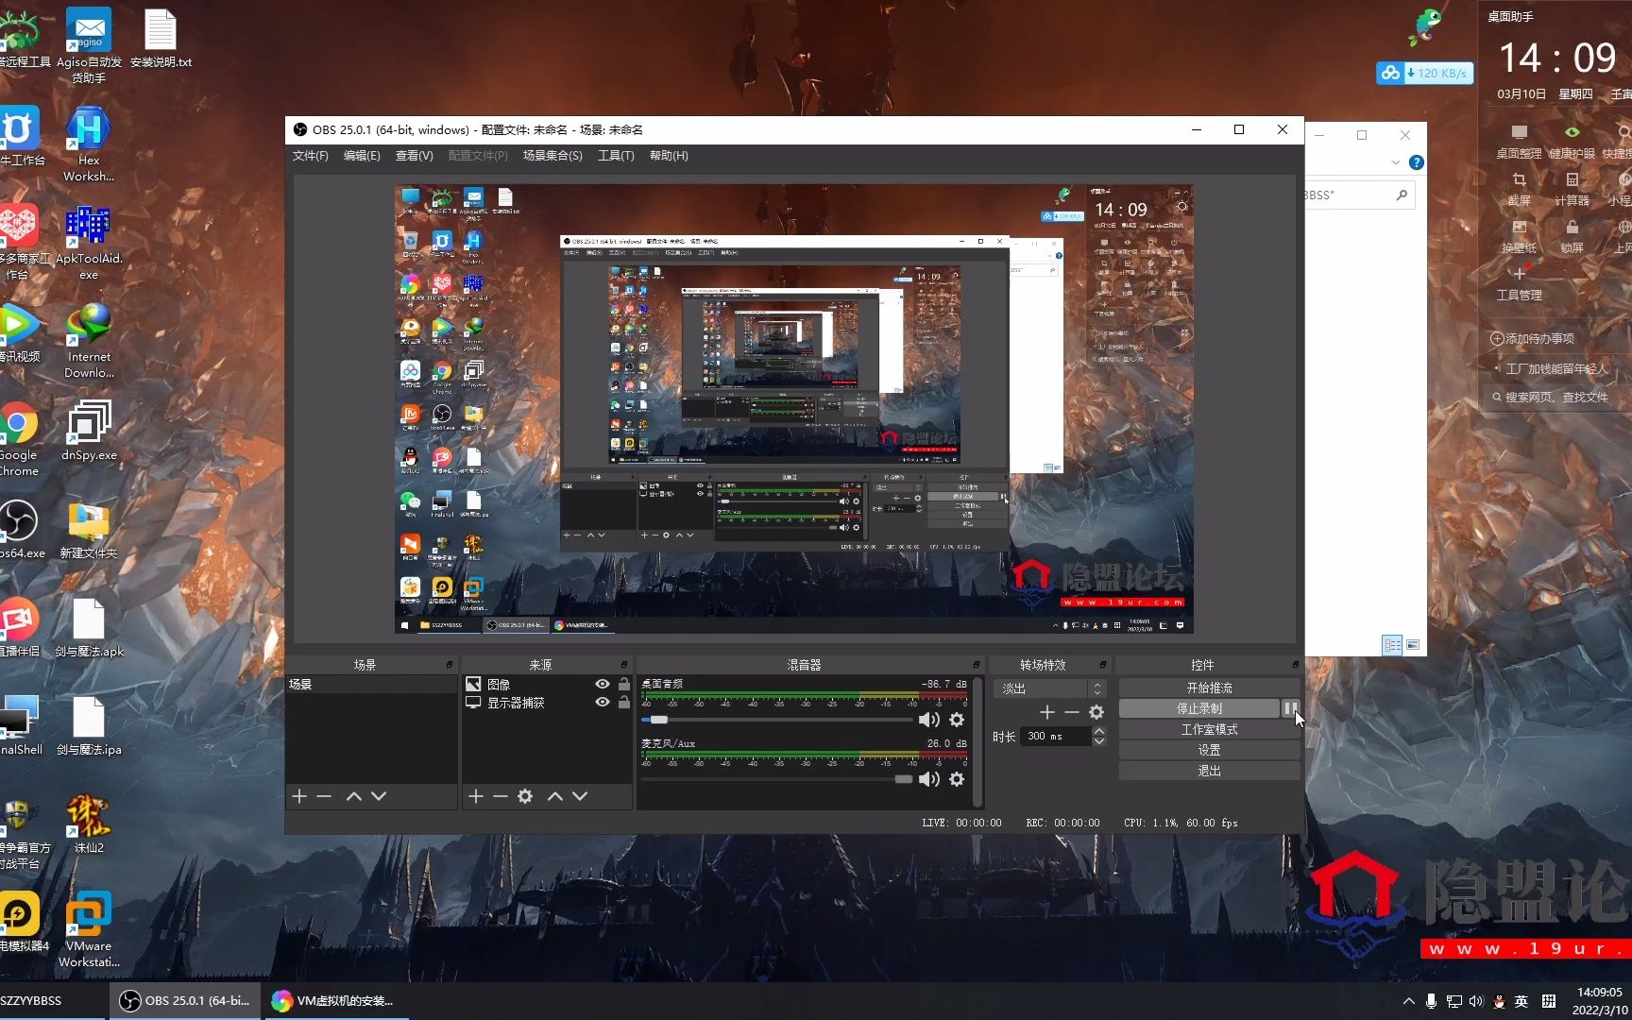
Task: Open 截屏 tool in desktop assistant
Action: point(1519,189)
